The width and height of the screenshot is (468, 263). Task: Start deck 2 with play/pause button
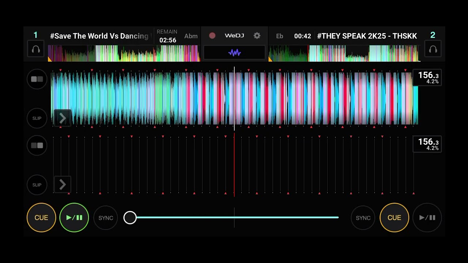pos(427,218)
